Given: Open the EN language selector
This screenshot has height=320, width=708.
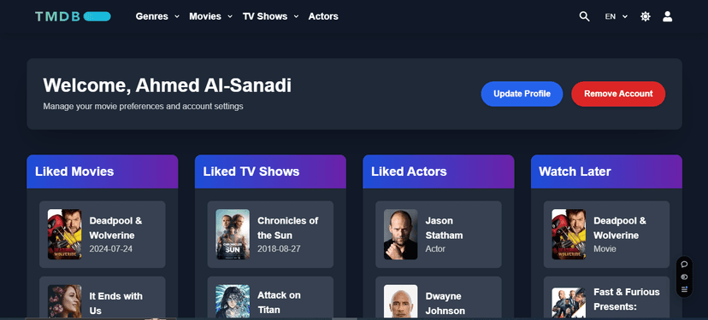Looking at the screenshot, I should pyautogui.click(x=617, y=17).
